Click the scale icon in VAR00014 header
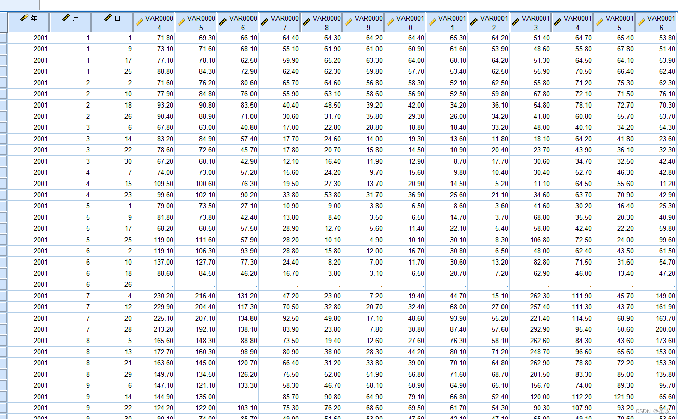Screen dimensions: 678x419 click(557, 22)
